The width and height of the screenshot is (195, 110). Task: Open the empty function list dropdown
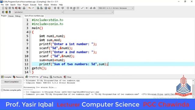coord(89,12)
